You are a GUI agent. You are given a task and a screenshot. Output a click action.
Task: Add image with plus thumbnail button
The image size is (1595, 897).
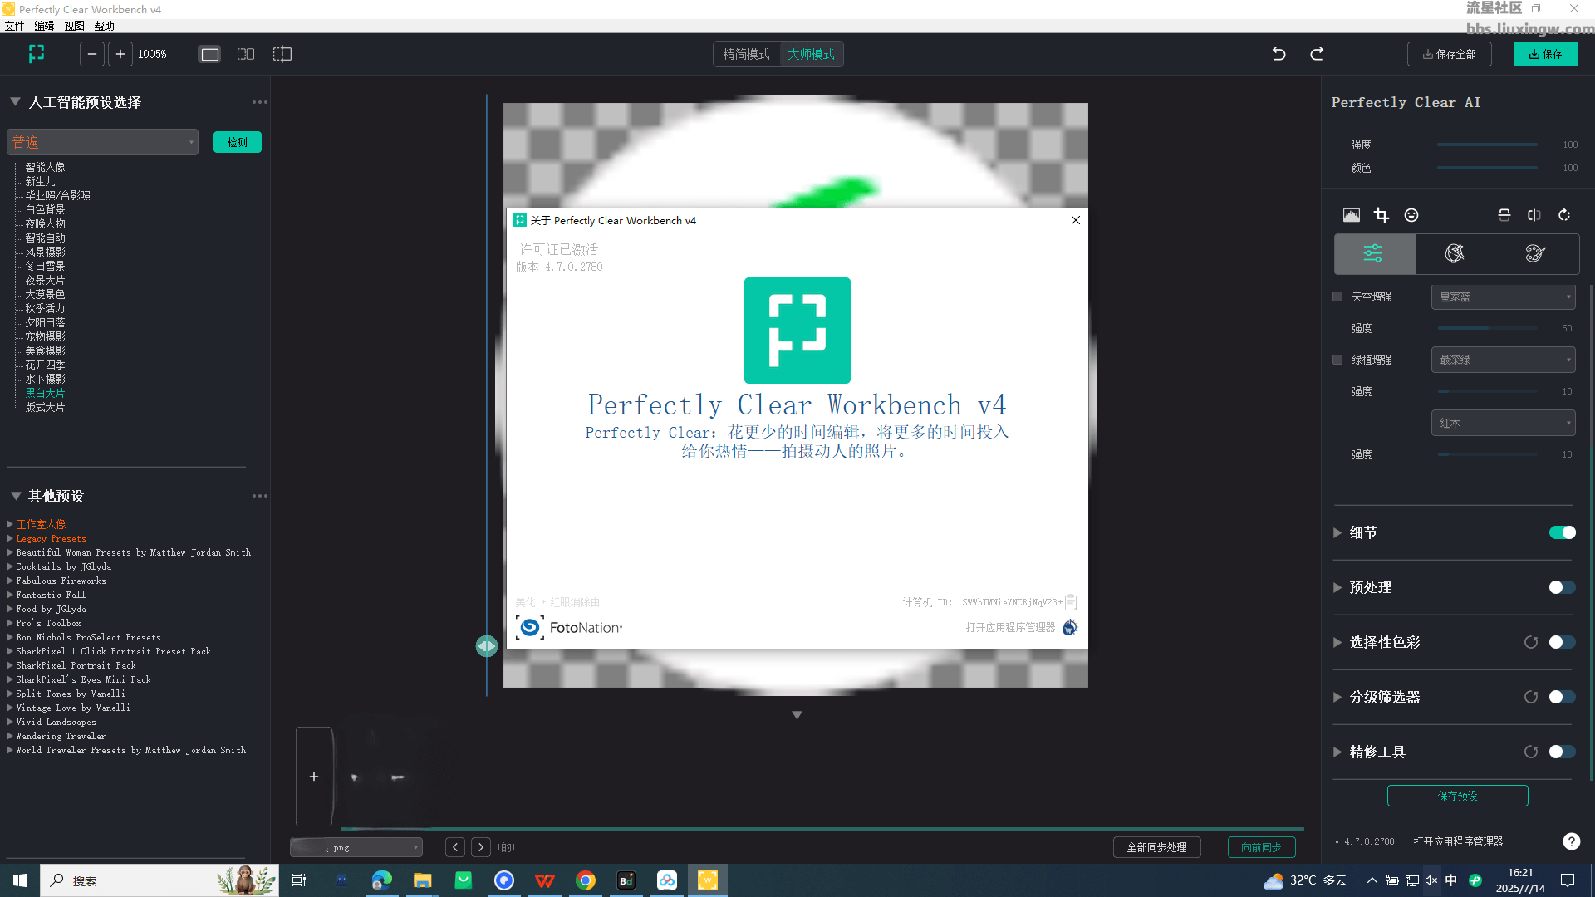(x=314, y=777)
